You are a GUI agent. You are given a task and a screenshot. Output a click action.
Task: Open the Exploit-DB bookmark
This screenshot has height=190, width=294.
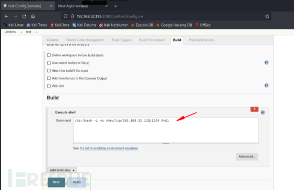coord(142,25)
